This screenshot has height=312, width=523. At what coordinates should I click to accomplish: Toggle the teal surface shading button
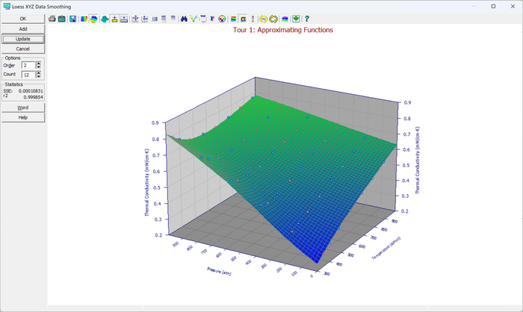pos(105,19)
